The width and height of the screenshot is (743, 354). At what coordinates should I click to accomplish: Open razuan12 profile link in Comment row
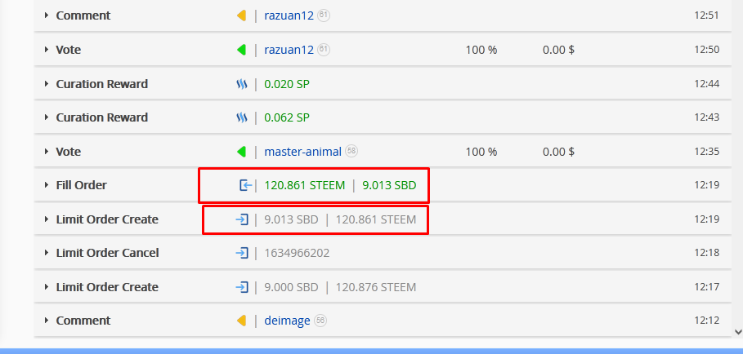click(x=289, y=15)
